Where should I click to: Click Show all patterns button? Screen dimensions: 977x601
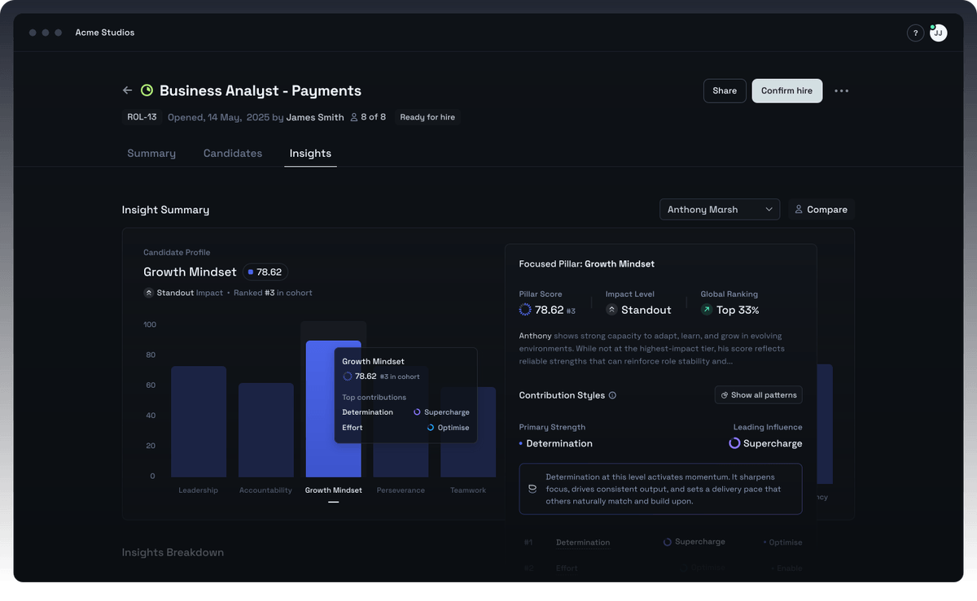click(x=759, y=395)
